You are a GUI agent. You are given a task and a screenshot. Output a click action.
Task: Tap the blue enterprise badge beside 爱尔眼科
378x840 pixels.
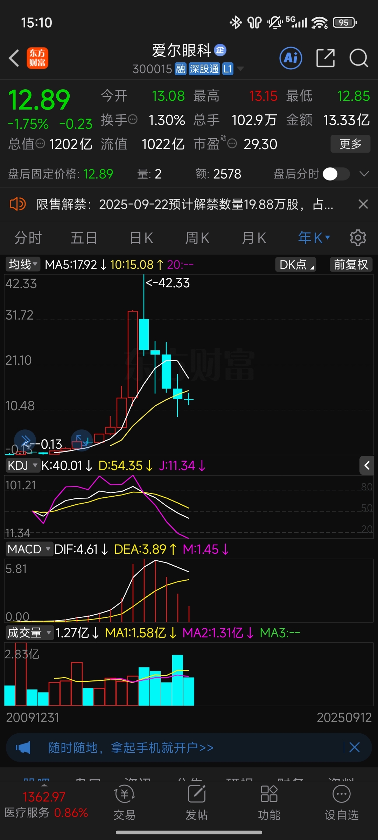(x=220, y=50)
